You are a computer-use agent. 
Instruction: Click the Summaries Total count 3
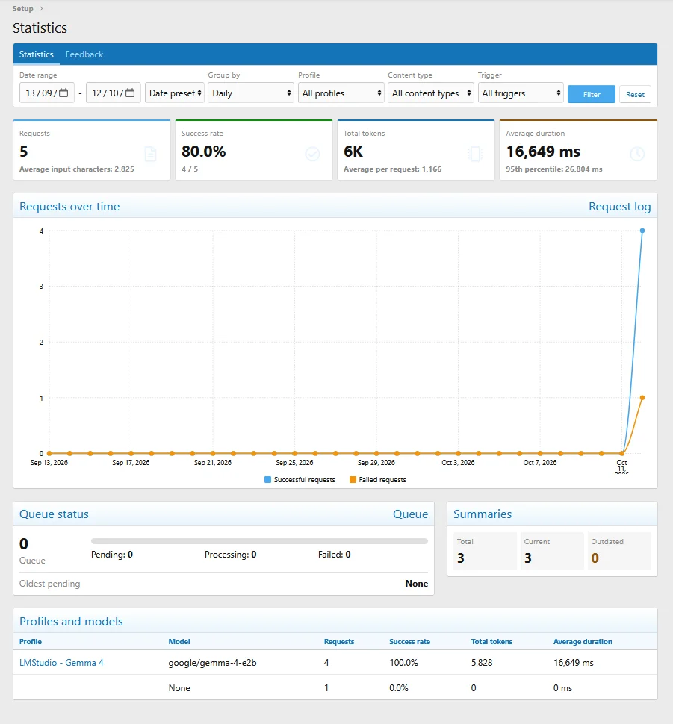coord(460,558)
